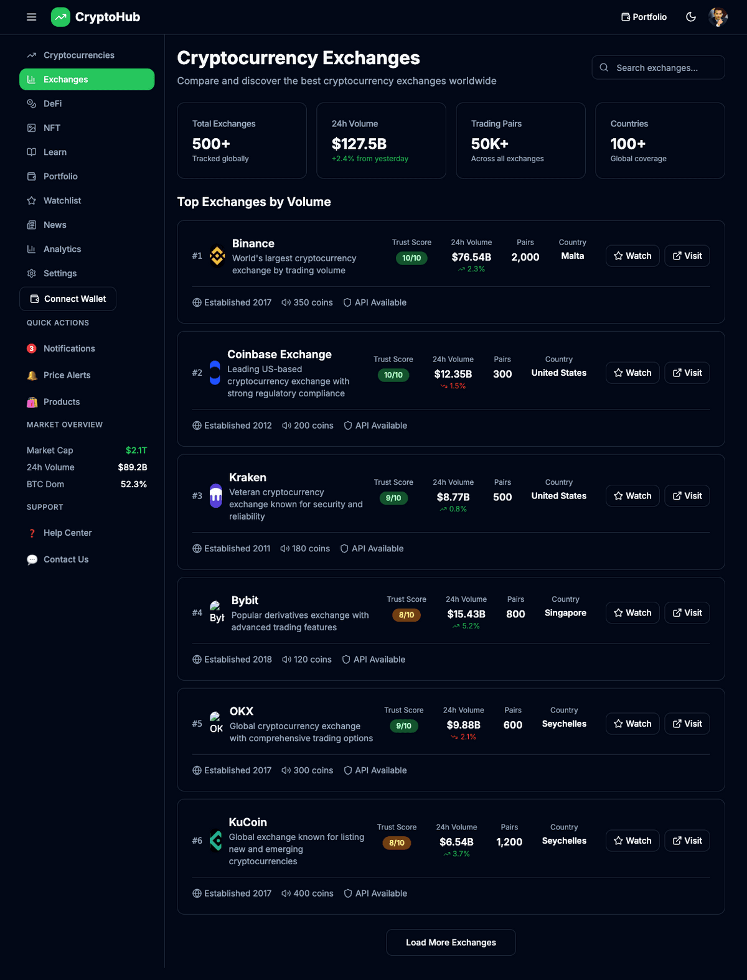Open the Watchlist star icon item
This screenshot has height=980, width=747.
[87, 201]
